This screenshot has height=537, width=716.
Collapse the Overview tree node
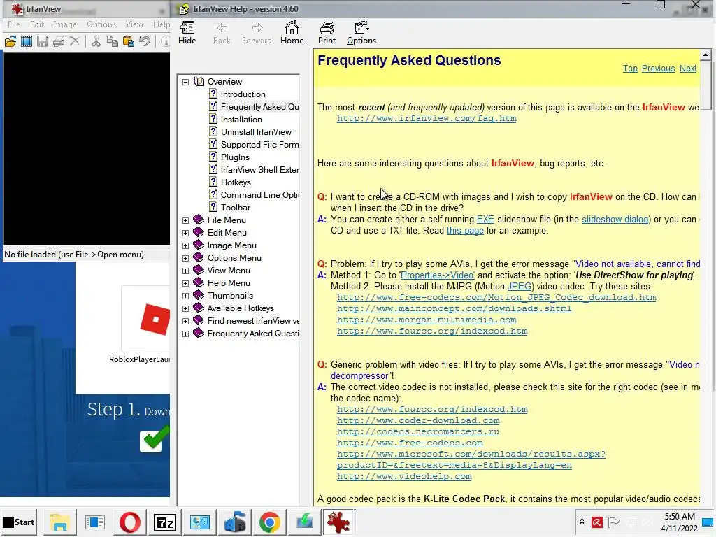185,83
